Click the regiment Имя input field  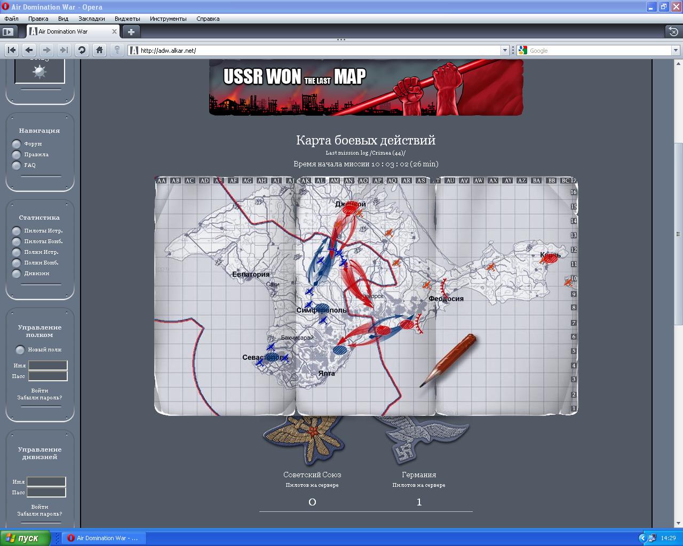[48, 365]
